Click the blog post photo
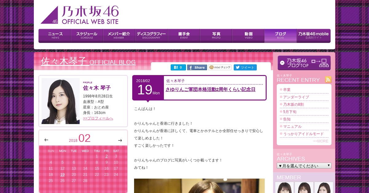The height and width of the screenshot is (193, 369). (199, 186)
